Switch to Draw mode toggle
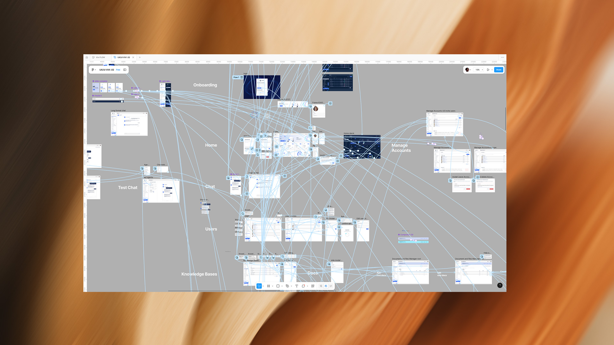 coord(321,286)
